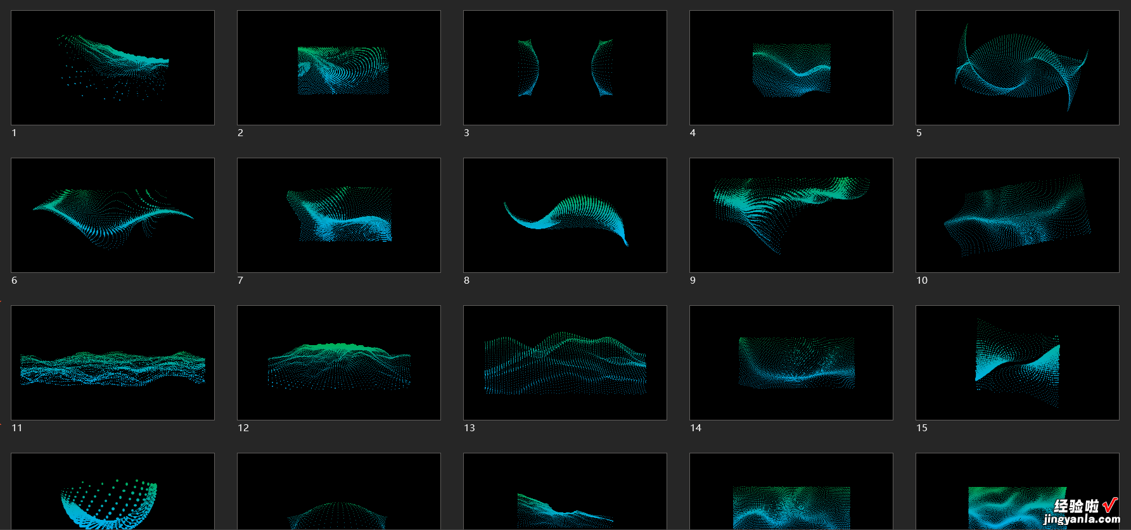Select slide 4 thumbnail
This screenshot has height=530, width=1131.
click(791, 68)
